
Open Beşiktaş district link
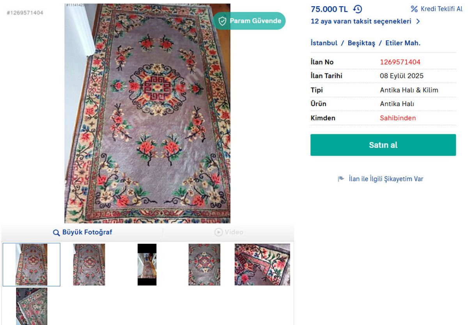pyautogui.click(x=361, y=43)
